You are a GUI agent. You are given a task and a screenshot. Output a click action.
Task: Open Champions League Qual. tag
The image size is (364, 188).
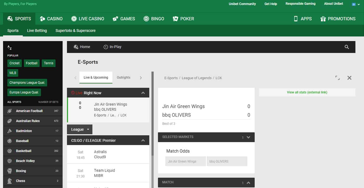[27, 82]
